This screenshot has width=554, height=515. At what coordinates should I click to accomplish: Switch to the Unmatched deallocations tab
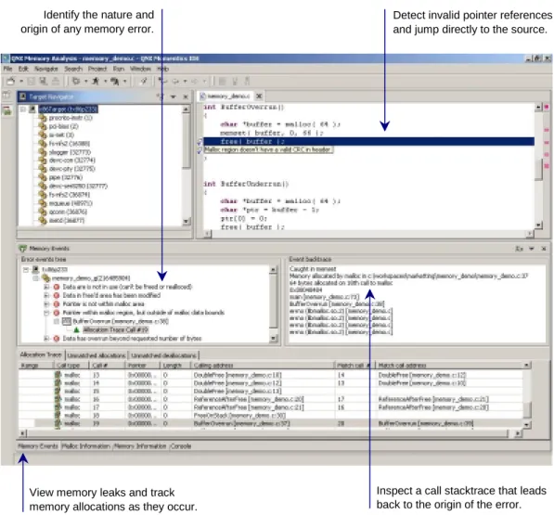point(163,355)
